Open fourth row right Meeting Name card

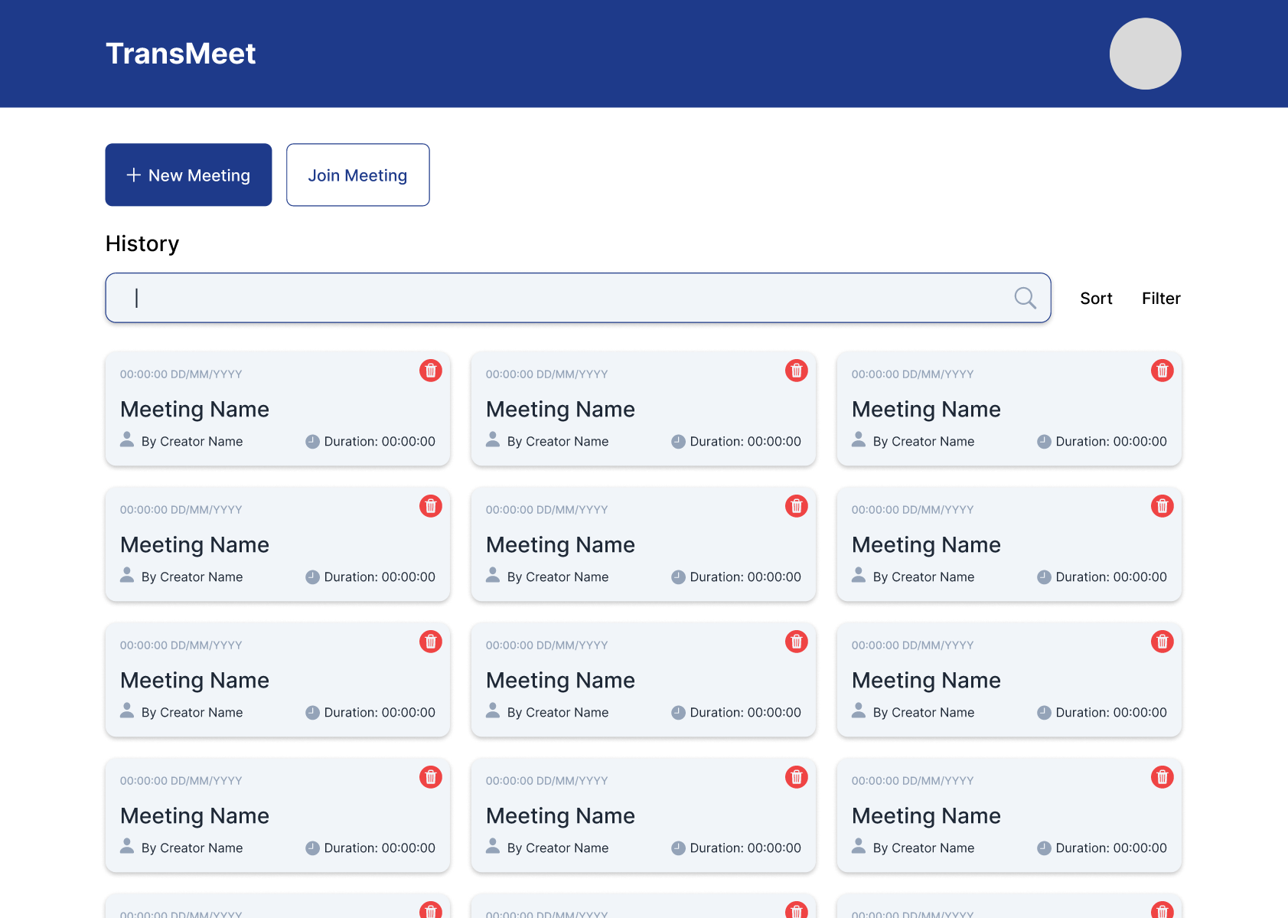pyautogui.click(x=926, y=816)
